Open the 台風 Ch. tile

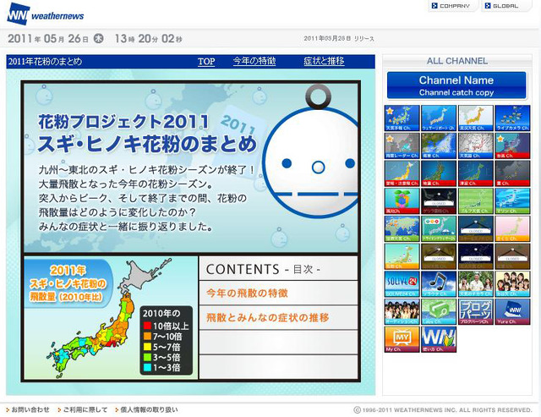point(512,145)
